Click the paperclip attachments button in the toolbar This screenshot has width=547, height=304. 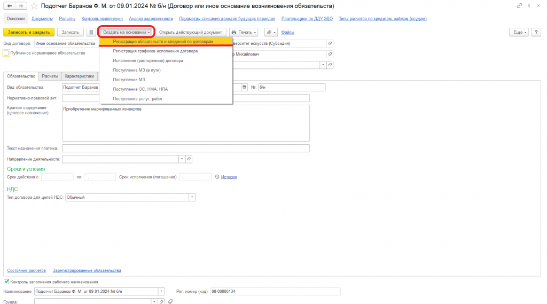pos(271,32)
